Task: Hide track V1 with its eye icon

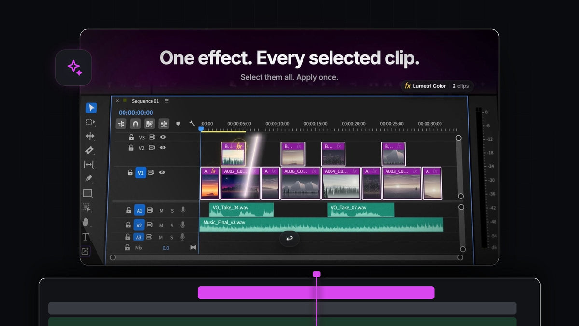Action: 162,172
